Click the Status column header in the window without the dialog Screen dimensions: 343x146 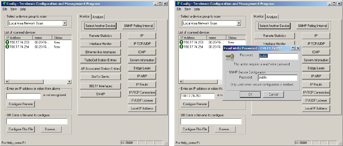(x=62, y=38)
